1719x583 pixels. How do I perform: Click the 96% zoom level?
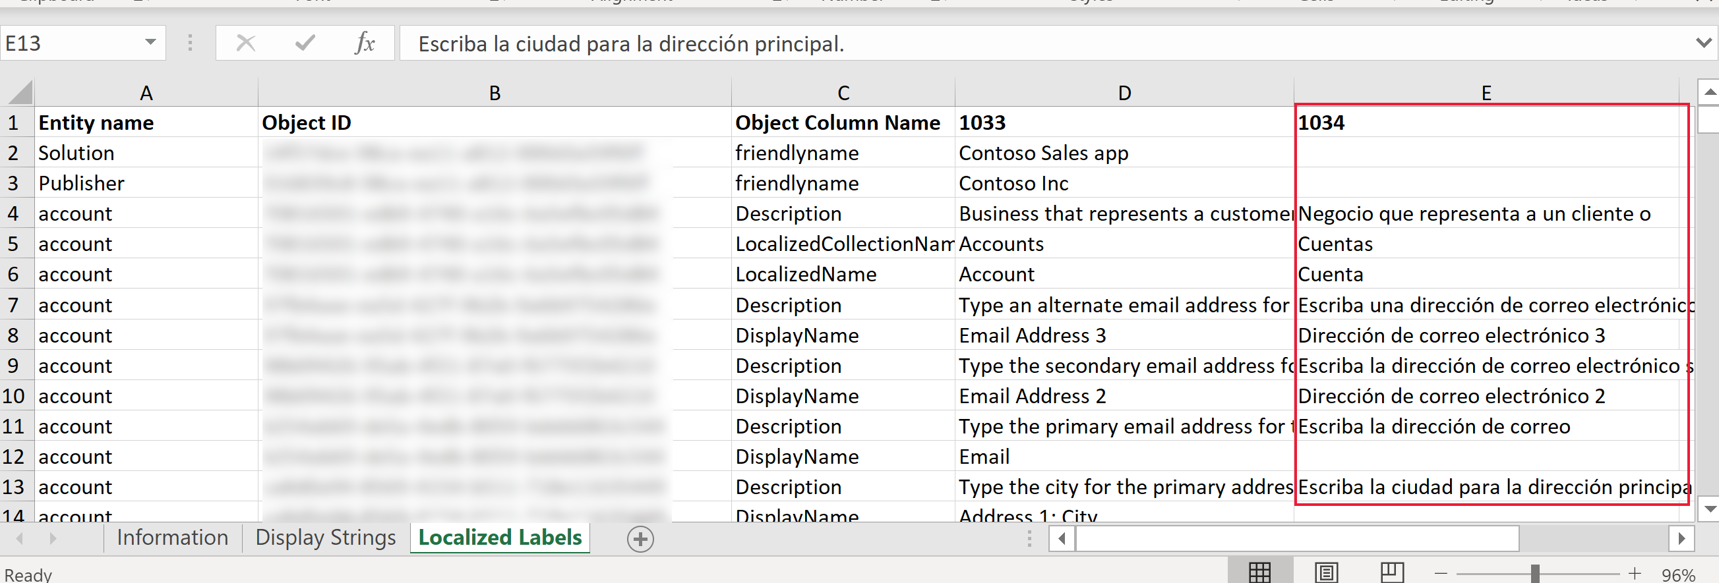[1678, 574]
